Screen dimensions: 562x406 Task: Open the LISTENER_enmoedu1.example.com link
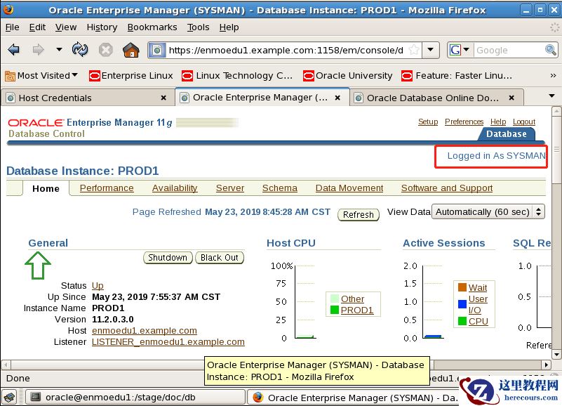(x=168, y=342)
